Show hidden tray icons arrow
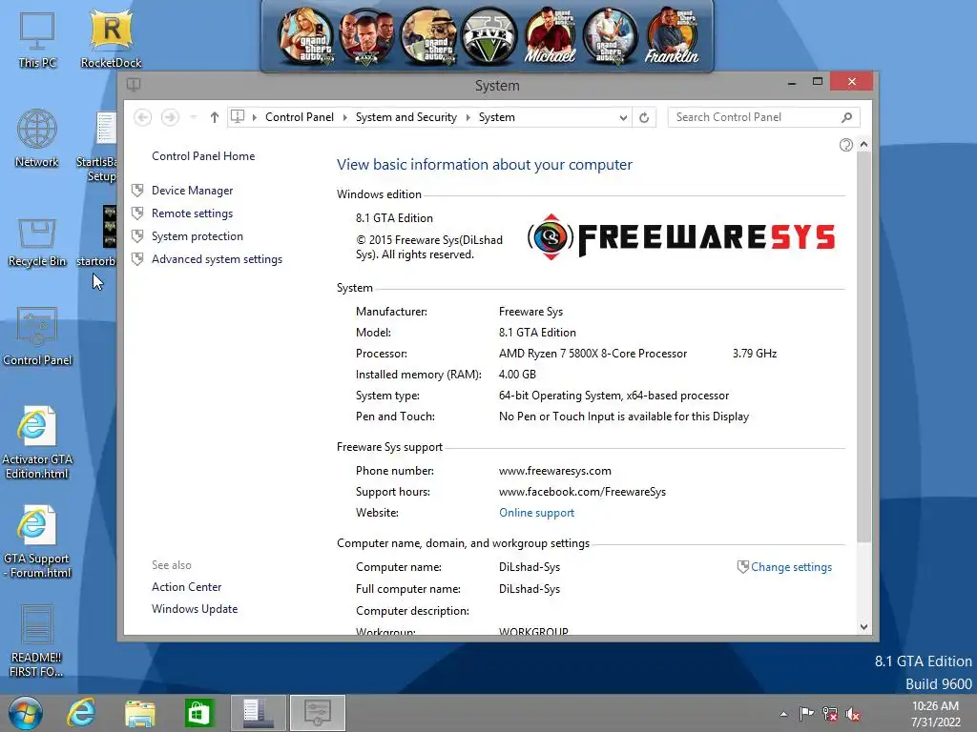This screenshot has height=732, width=977. pos(783,714)
